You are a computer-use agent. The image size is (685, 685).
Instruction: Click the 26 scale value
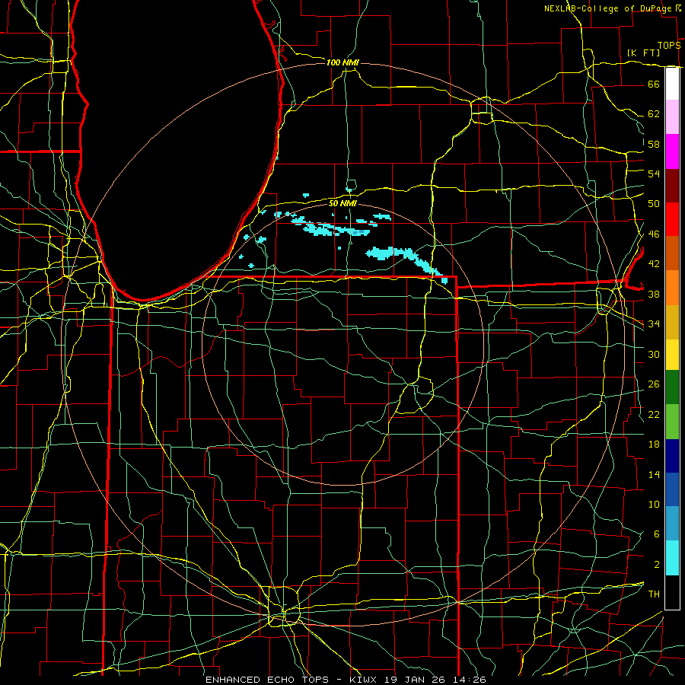click(654, 384)
